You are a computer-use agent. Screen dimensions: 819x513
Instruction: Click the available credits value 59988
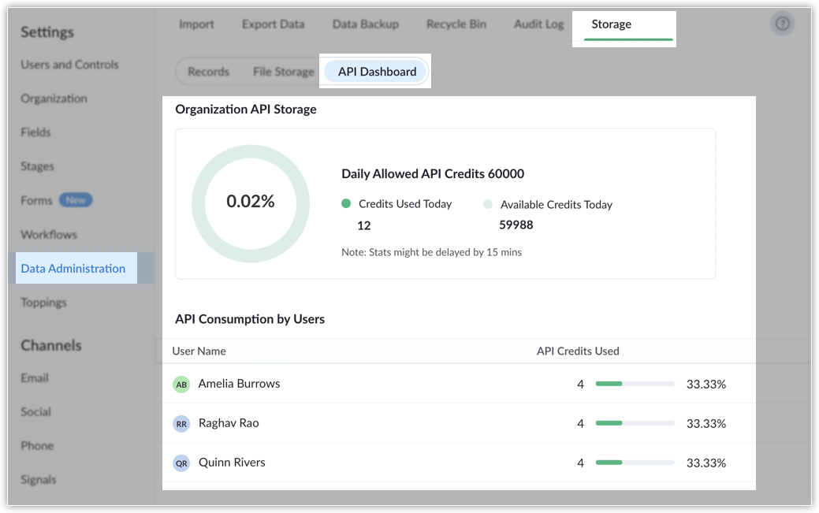point(516,225)
